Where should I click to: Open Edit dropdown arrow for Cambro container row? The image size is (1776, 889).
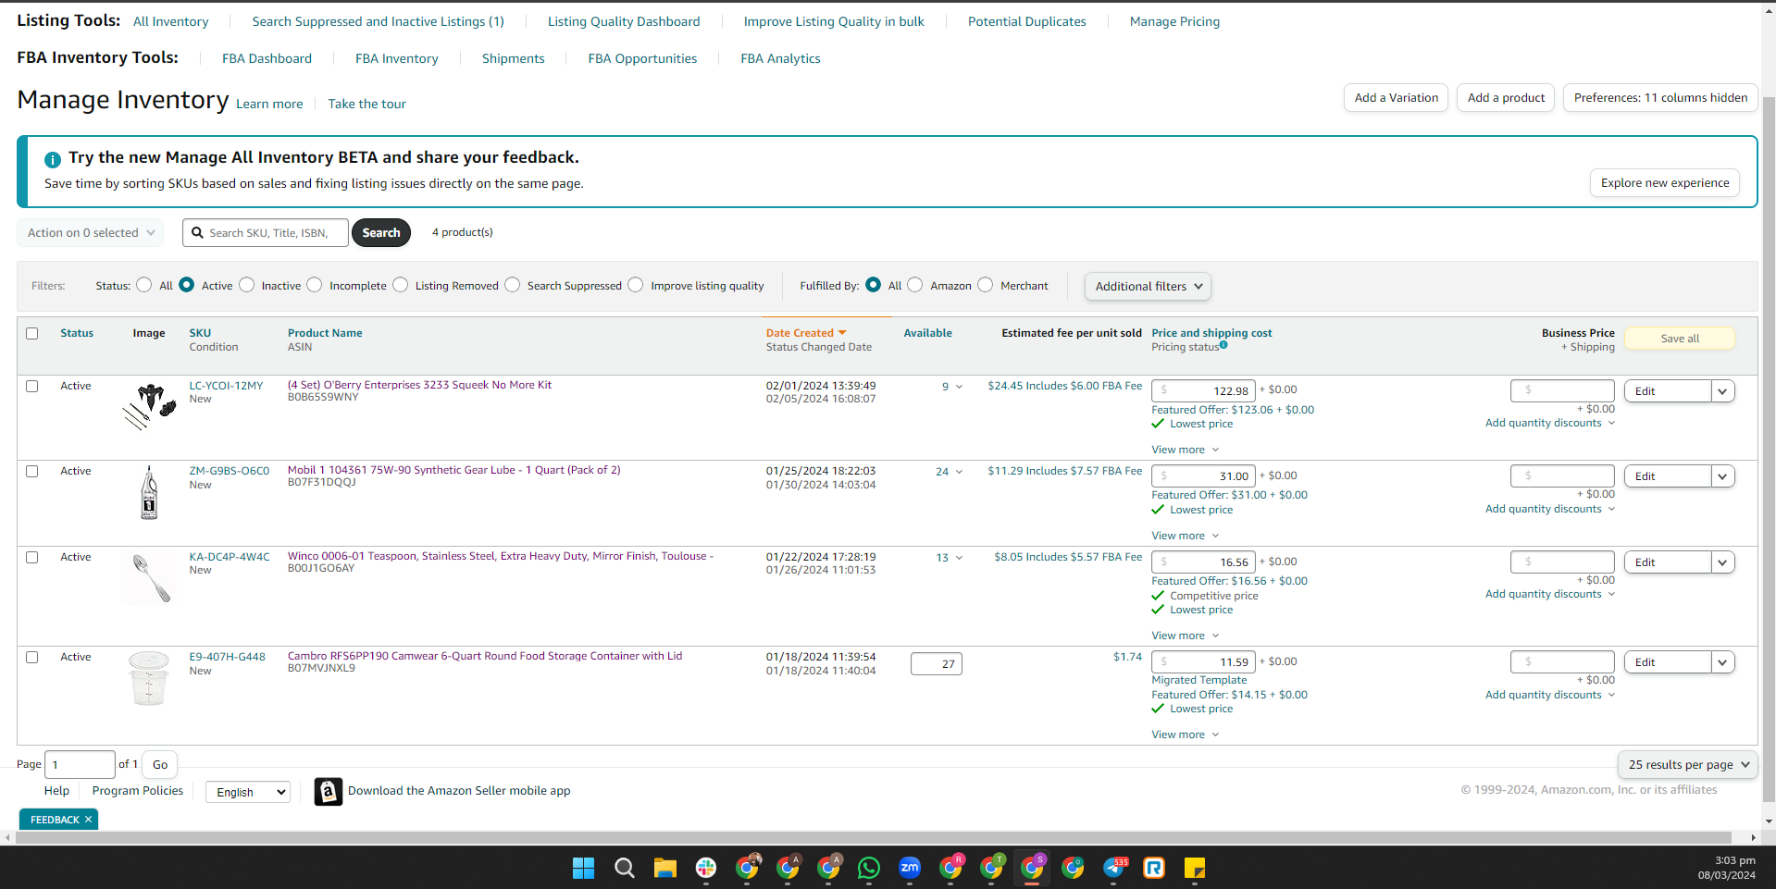[1722, 662]
